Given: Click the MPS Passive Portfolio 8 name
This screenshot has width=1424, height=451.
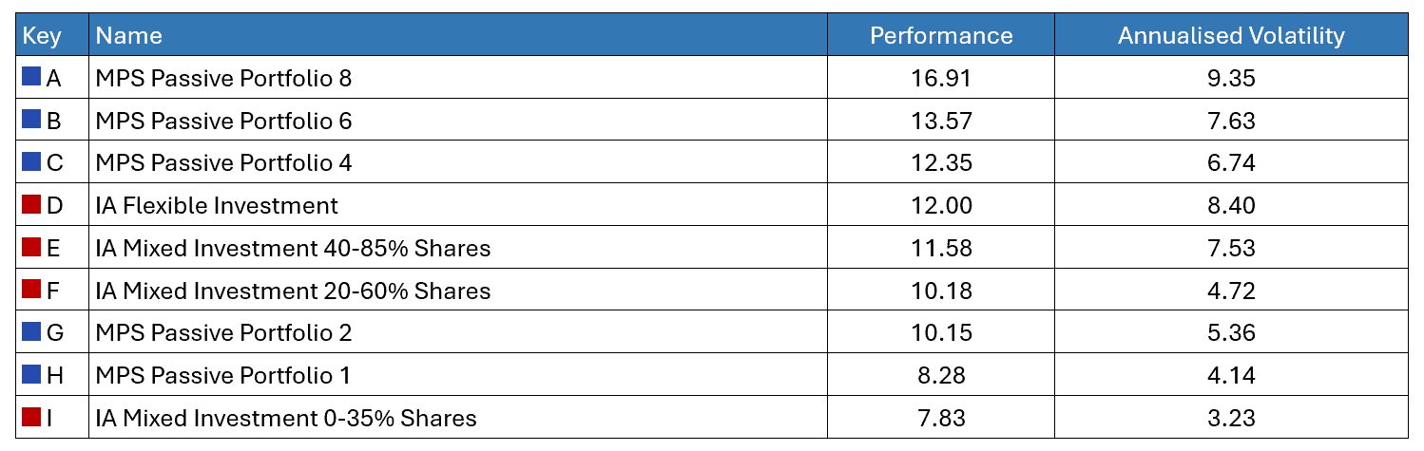Looking at the screenshot, I should coord(223,78).
